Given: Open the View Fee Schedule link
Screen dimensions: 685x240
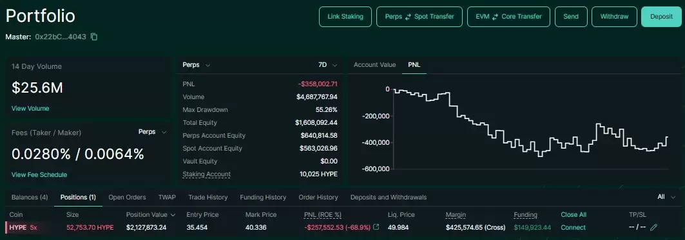Looking at the screenshot, I should pos(39,174).
